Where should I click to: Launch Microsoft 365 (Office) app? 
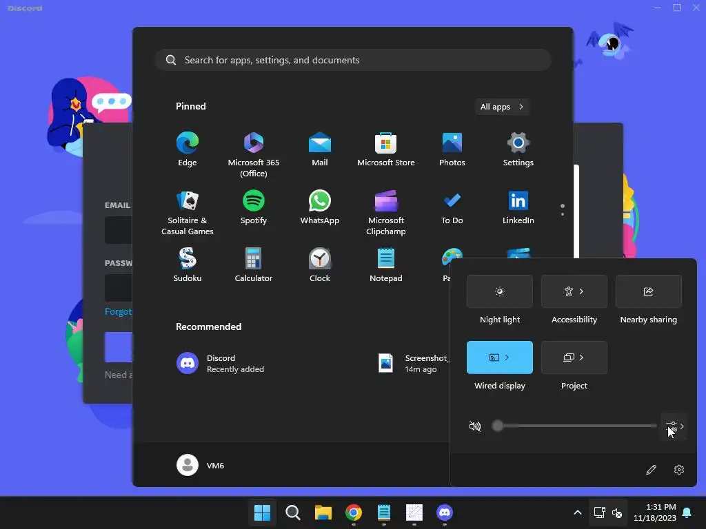(x=254, y=154)
